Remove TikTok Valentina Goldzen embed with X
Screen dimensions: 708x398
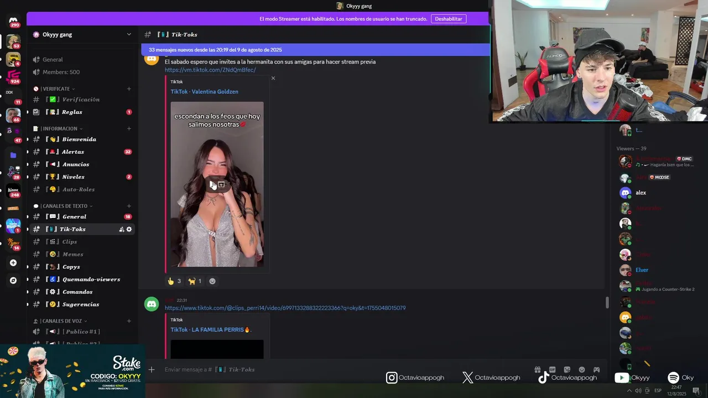pyautogui.click(x=273, y=78)
